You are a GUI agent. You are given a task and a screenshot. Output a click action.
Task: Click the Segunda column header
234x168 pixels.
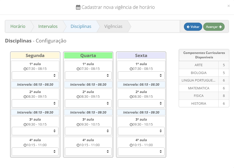coord(35,55)
